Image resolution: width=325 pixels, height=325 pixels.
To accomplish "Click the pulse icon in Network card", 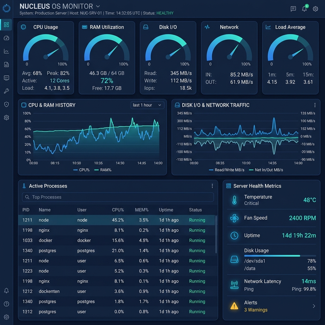I will [207, 27].
